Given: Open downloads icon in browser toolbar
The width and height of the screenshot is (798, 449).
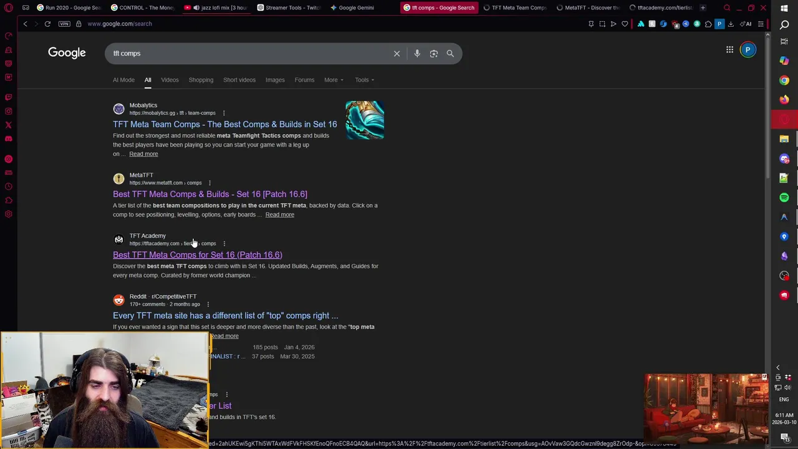Looking at the screenshot, I should (x=731, y=24).
